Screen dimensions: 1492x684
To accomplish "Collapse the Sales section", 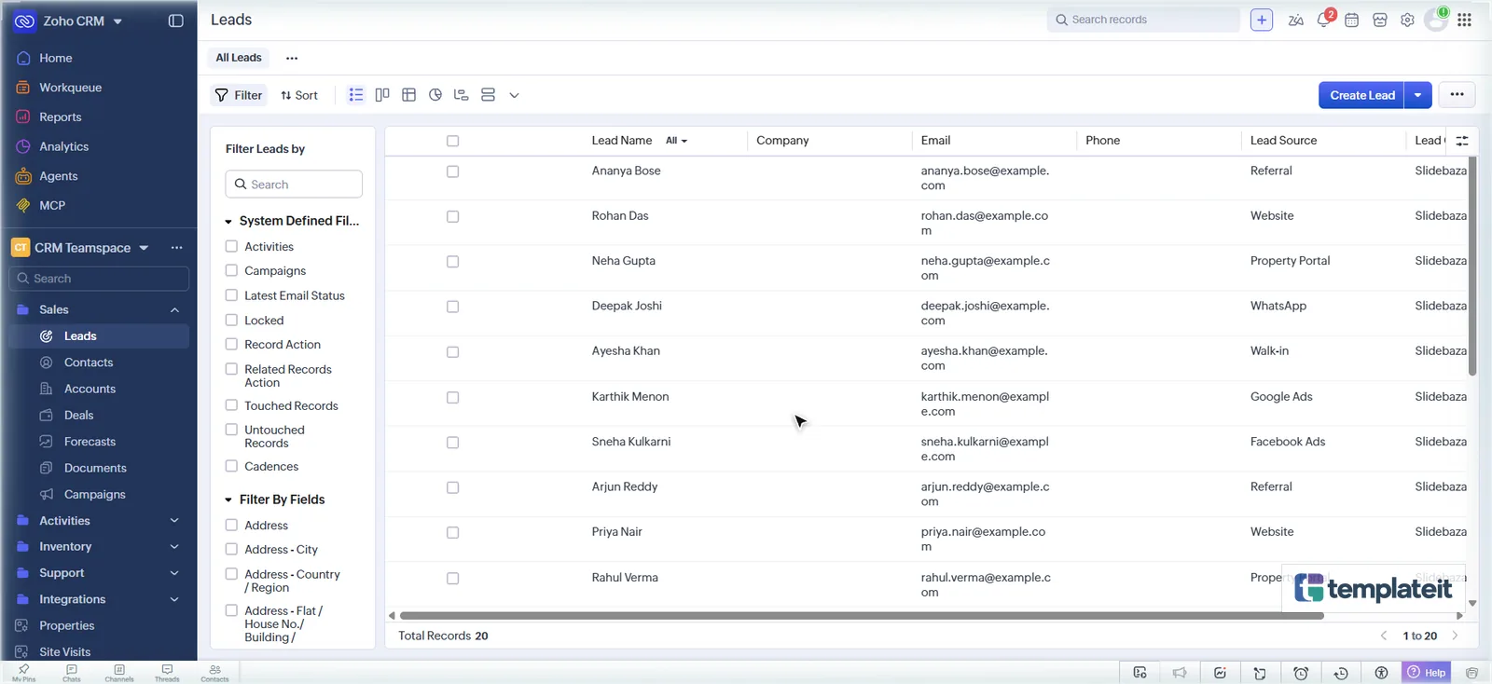I will pyautogui.click(x=174, y=309).
